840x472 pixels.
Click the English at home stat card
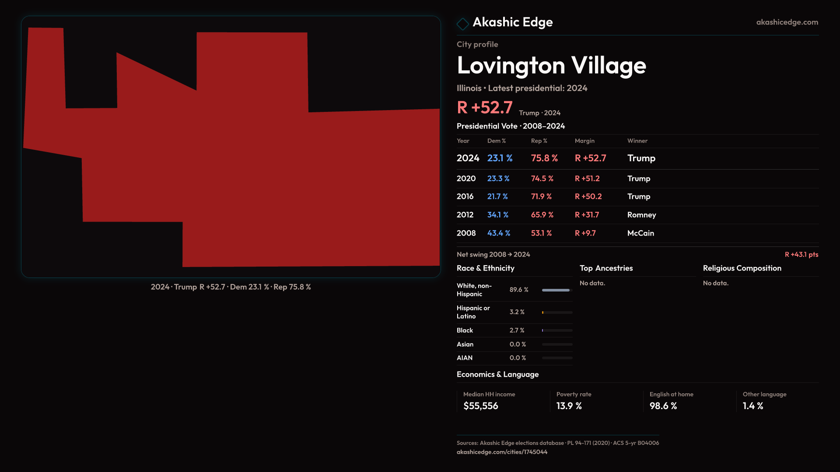tap(671, 401)
